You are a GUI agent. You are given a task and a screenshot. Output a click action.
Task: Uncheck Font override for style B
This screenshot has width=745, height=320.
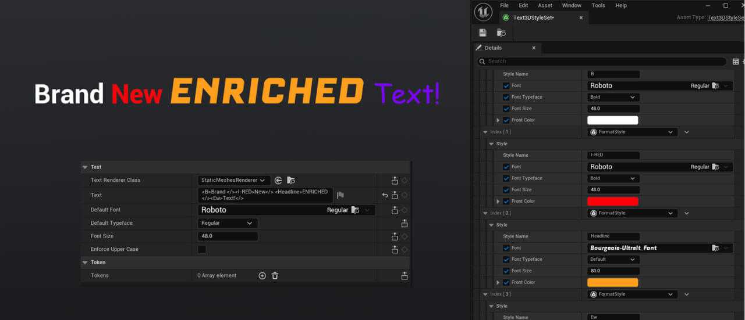pos(506,85)
